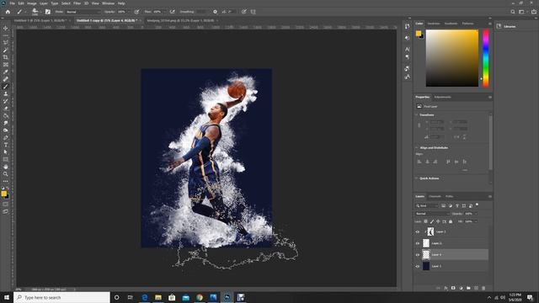Toggle lock all padlock icon
Viewport: 539px width, 303px height.
pos(451,221)
